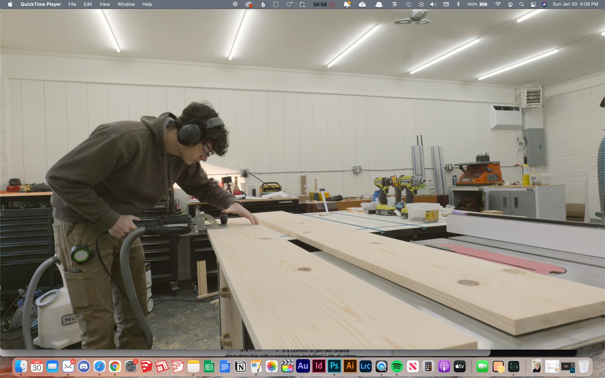
Task: Open the QuickTime Player menu
Action: (41, 4)
